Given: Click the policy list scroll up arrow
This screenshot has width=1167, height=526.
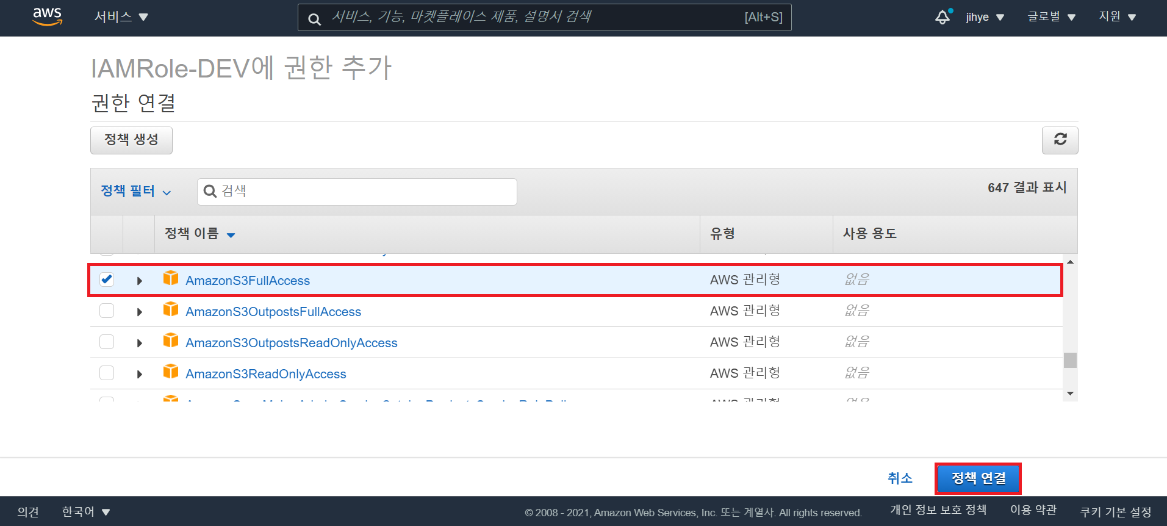Looking at the screenshot, I should click(1070, 262).
